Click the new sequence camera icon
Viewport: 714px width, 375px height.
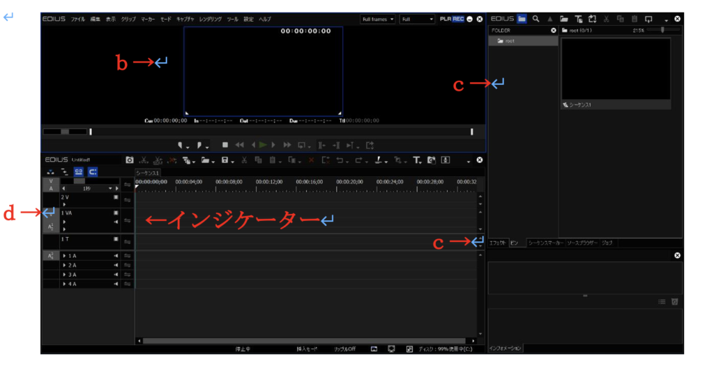pyautogui.click(x=130, y=160)
